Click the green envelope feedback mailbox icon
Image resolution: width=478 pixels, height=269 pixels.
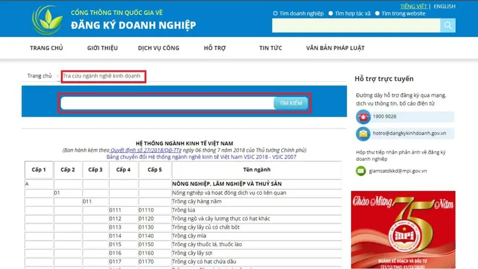click(361, 171)
